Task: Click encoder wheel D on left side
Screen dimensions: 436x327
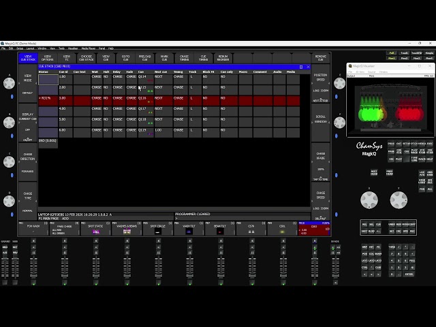Action: tap(9, 201)
